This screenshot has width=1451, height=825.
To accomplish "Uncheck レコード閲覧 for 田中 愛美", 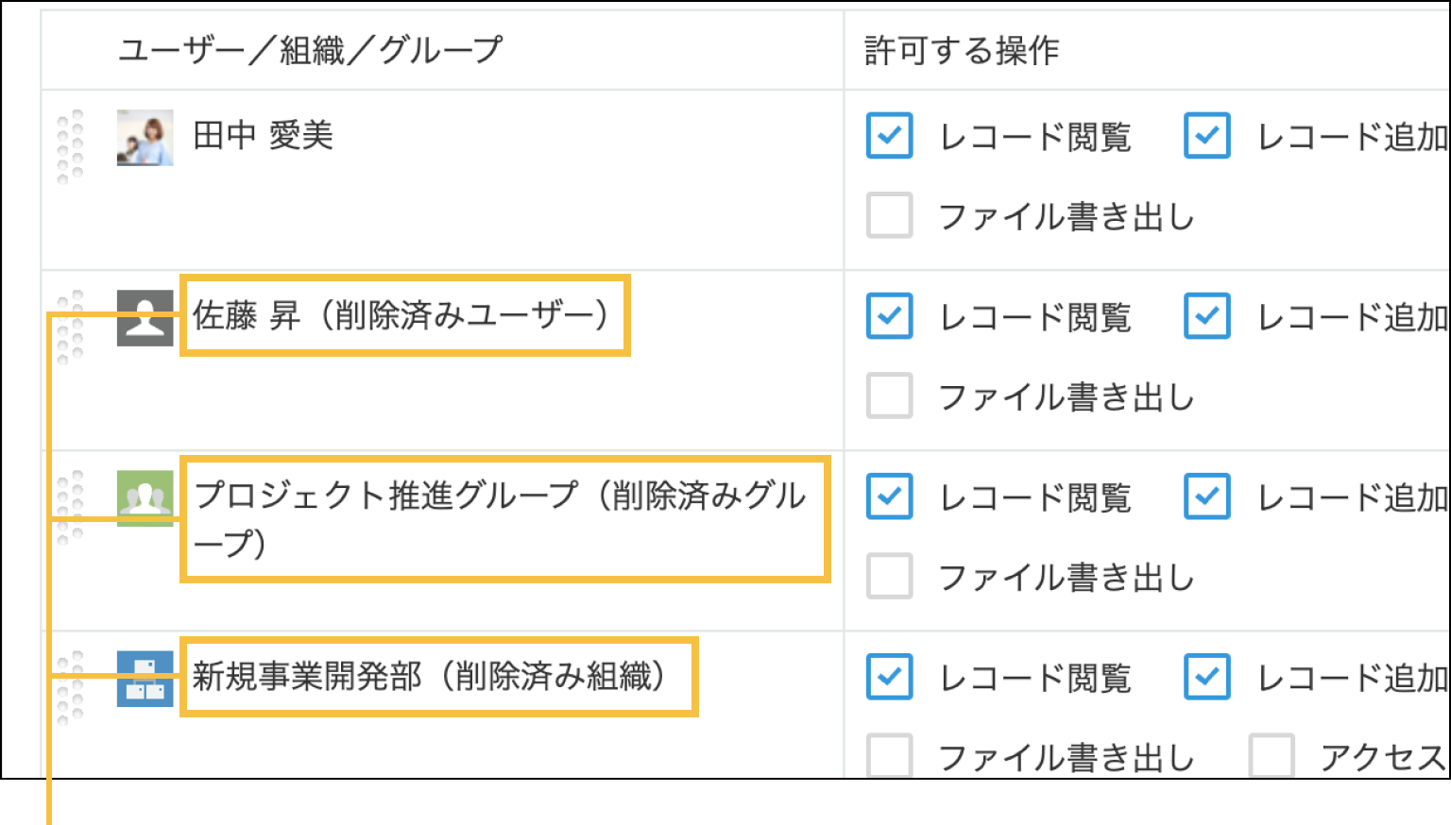I will point(888,137).
